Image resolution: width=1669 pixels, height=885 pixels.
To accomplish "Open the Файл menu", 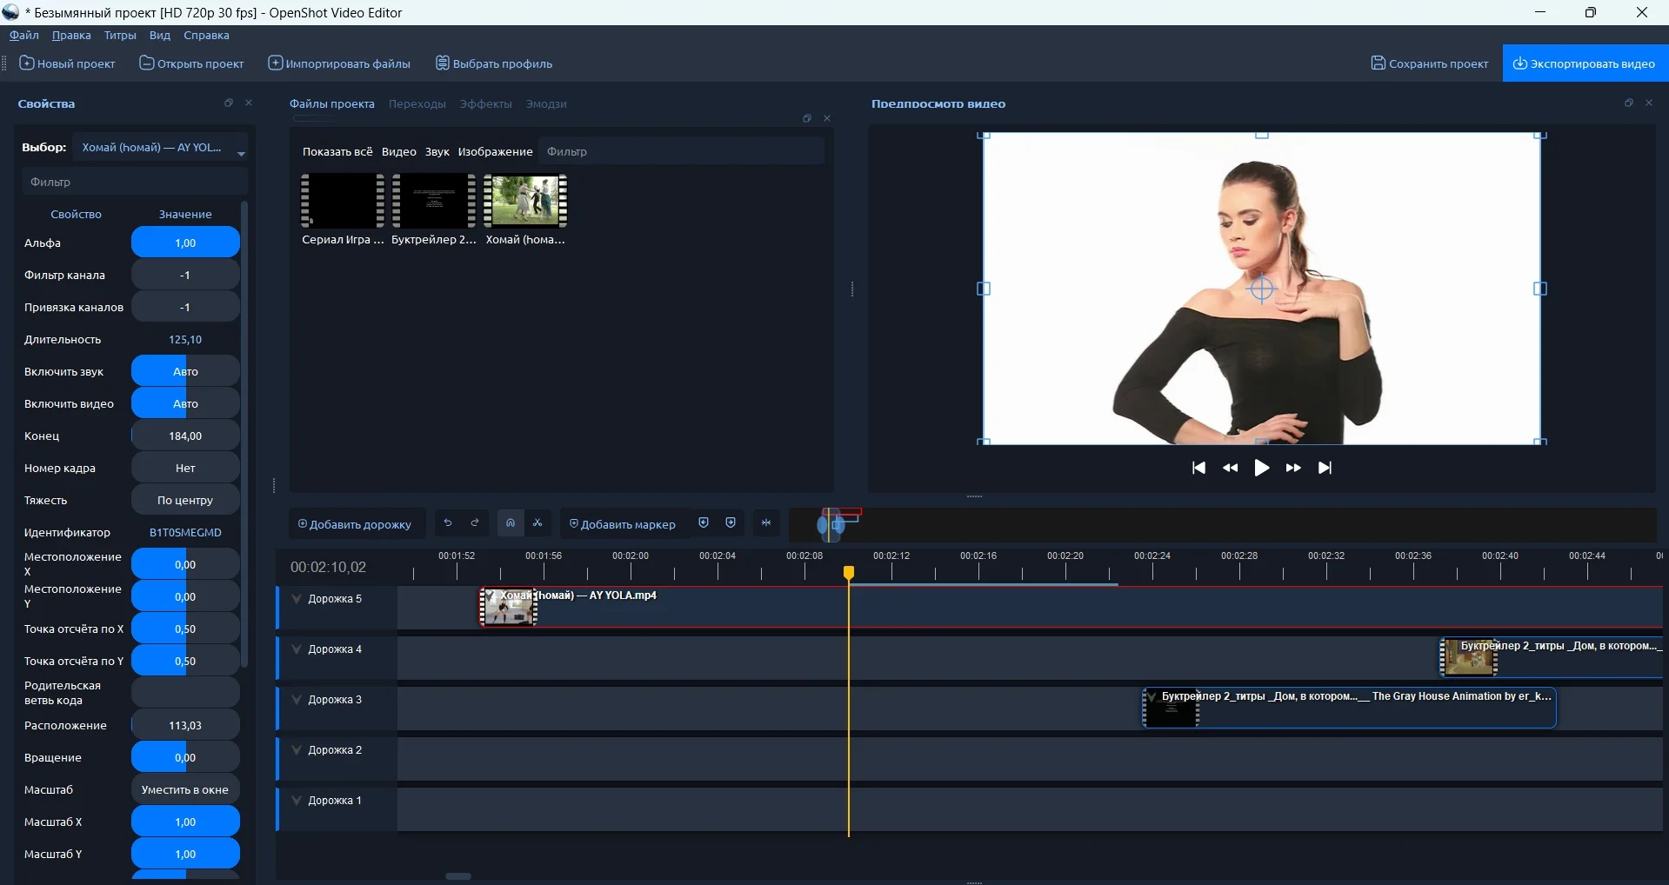I will point(24,36).
